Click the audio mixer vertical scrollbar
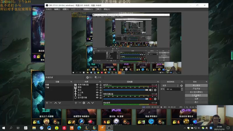Screen dimensions: 233x131 coord(159,92)
